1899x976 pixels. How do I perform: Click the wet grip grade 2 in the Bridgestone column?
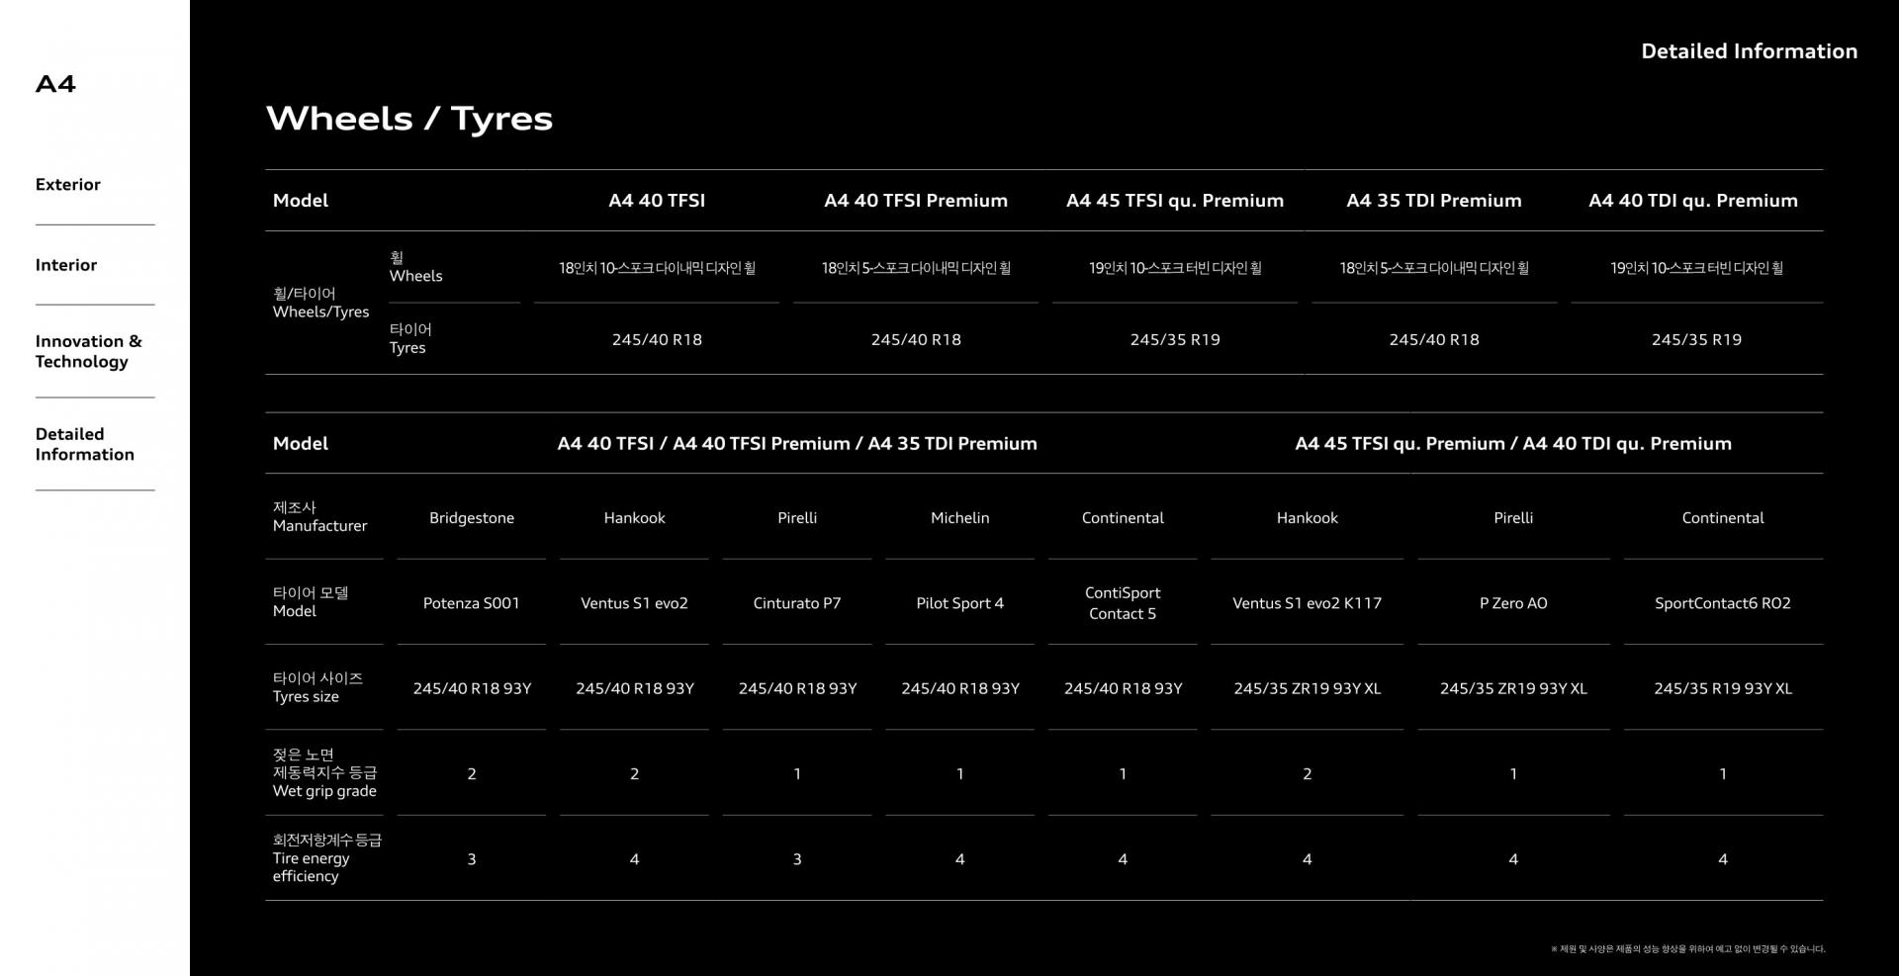(x=472, y=774)
